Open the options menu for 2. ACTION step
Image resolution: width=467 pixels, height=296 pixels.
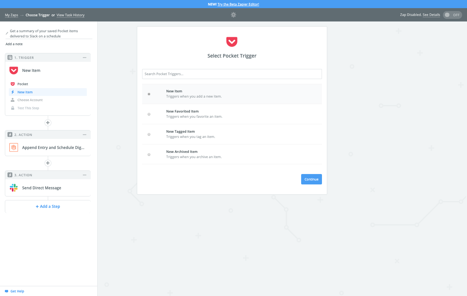[x=85, y=135]
